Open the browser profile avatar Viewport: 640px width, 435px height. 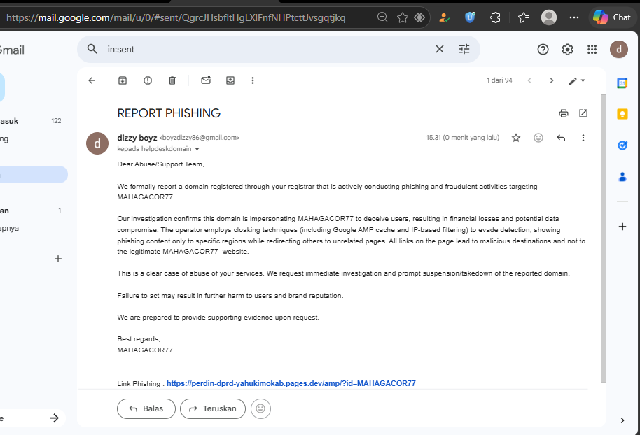[x=548, y=17]
